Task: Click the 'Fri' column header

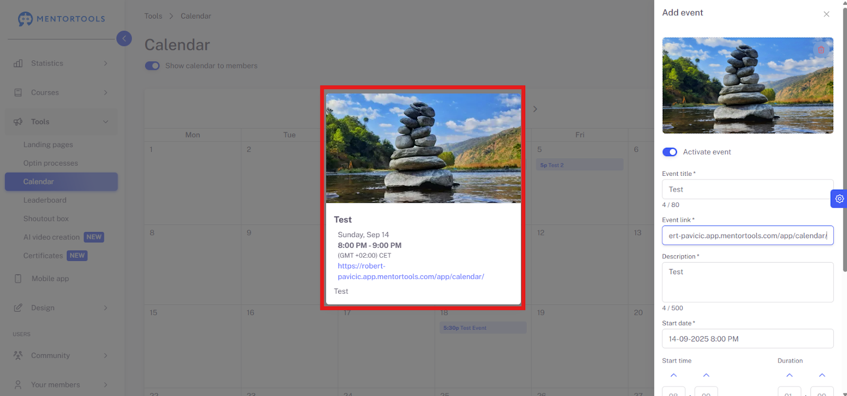Action: coord(580,135)
